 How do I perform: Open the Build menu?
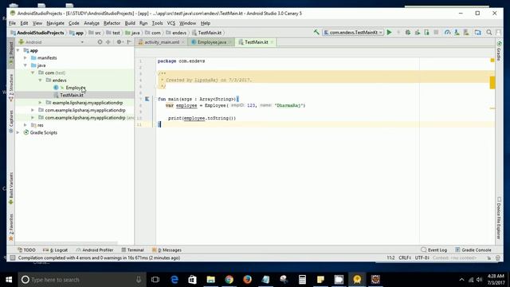(130, 23)
